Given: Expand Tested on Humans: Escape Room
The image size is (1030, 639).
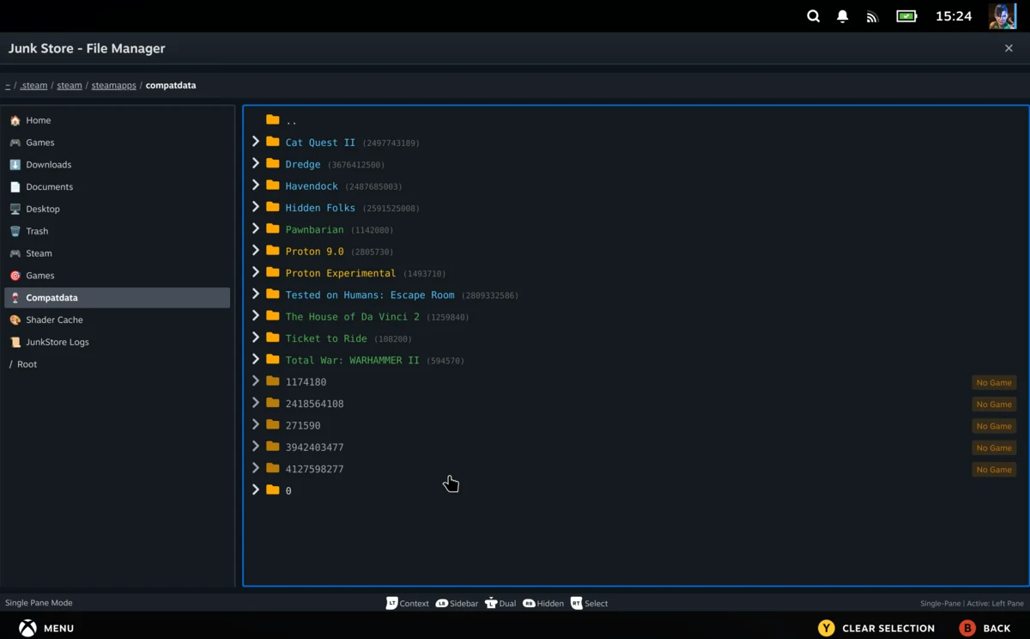Looking at the screenshot, I should (256, 294).
